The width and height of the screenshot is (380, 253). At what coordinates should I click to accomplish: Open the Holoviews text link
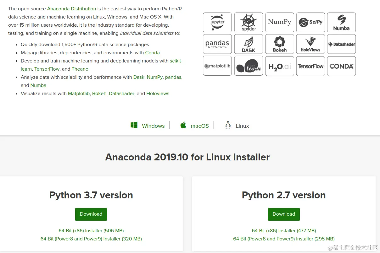(158, 94)
